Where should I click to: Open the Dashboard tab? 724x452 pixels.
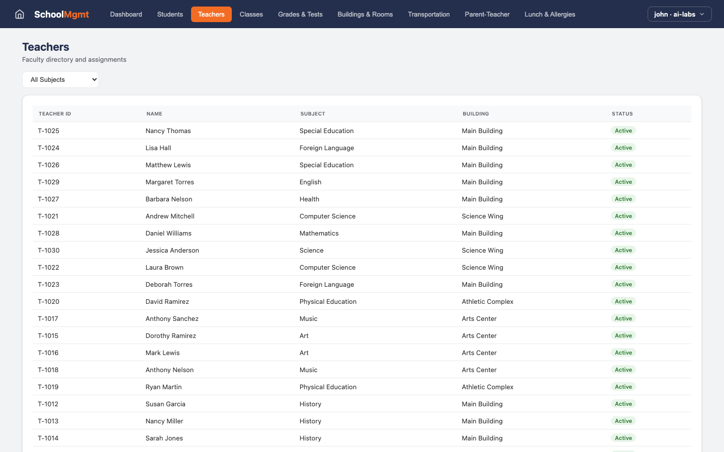point(126,14)
